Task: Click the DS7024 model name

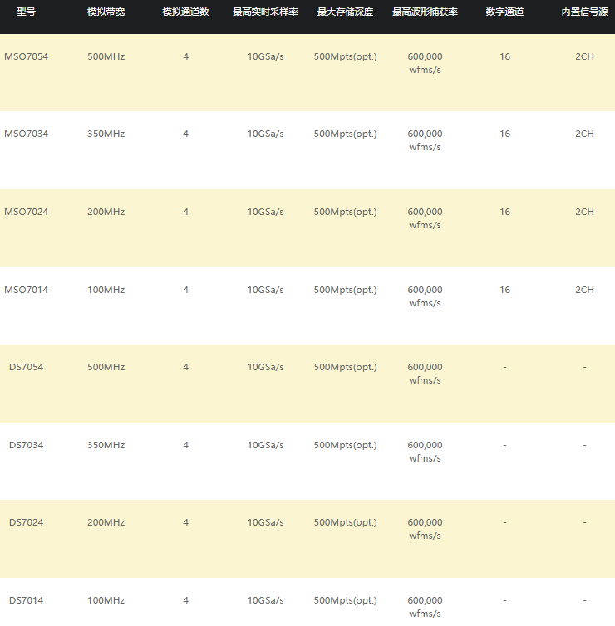Action: (26, 522)
